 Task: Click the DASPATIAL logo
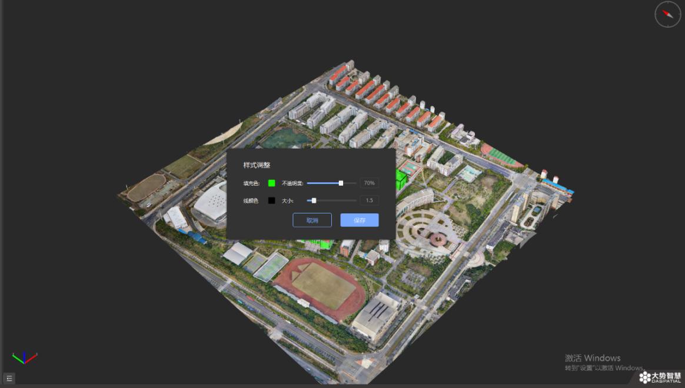pos(660,377)
